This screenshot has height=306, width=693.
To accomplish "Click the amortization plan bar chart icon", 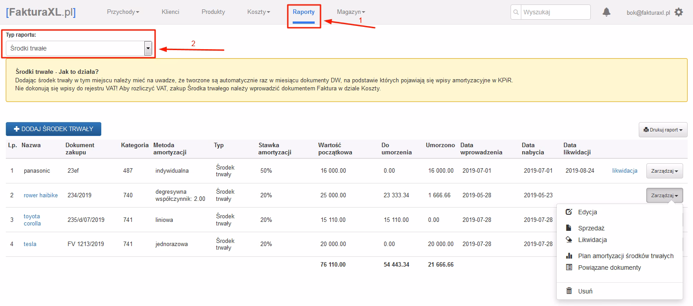I will coord(569,256).
